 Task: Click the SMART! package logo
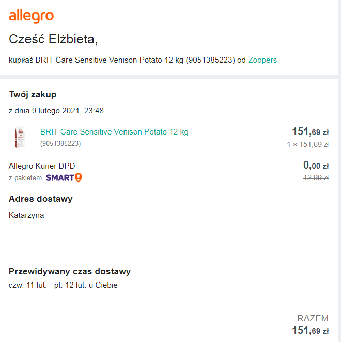(x=64, y=178)
